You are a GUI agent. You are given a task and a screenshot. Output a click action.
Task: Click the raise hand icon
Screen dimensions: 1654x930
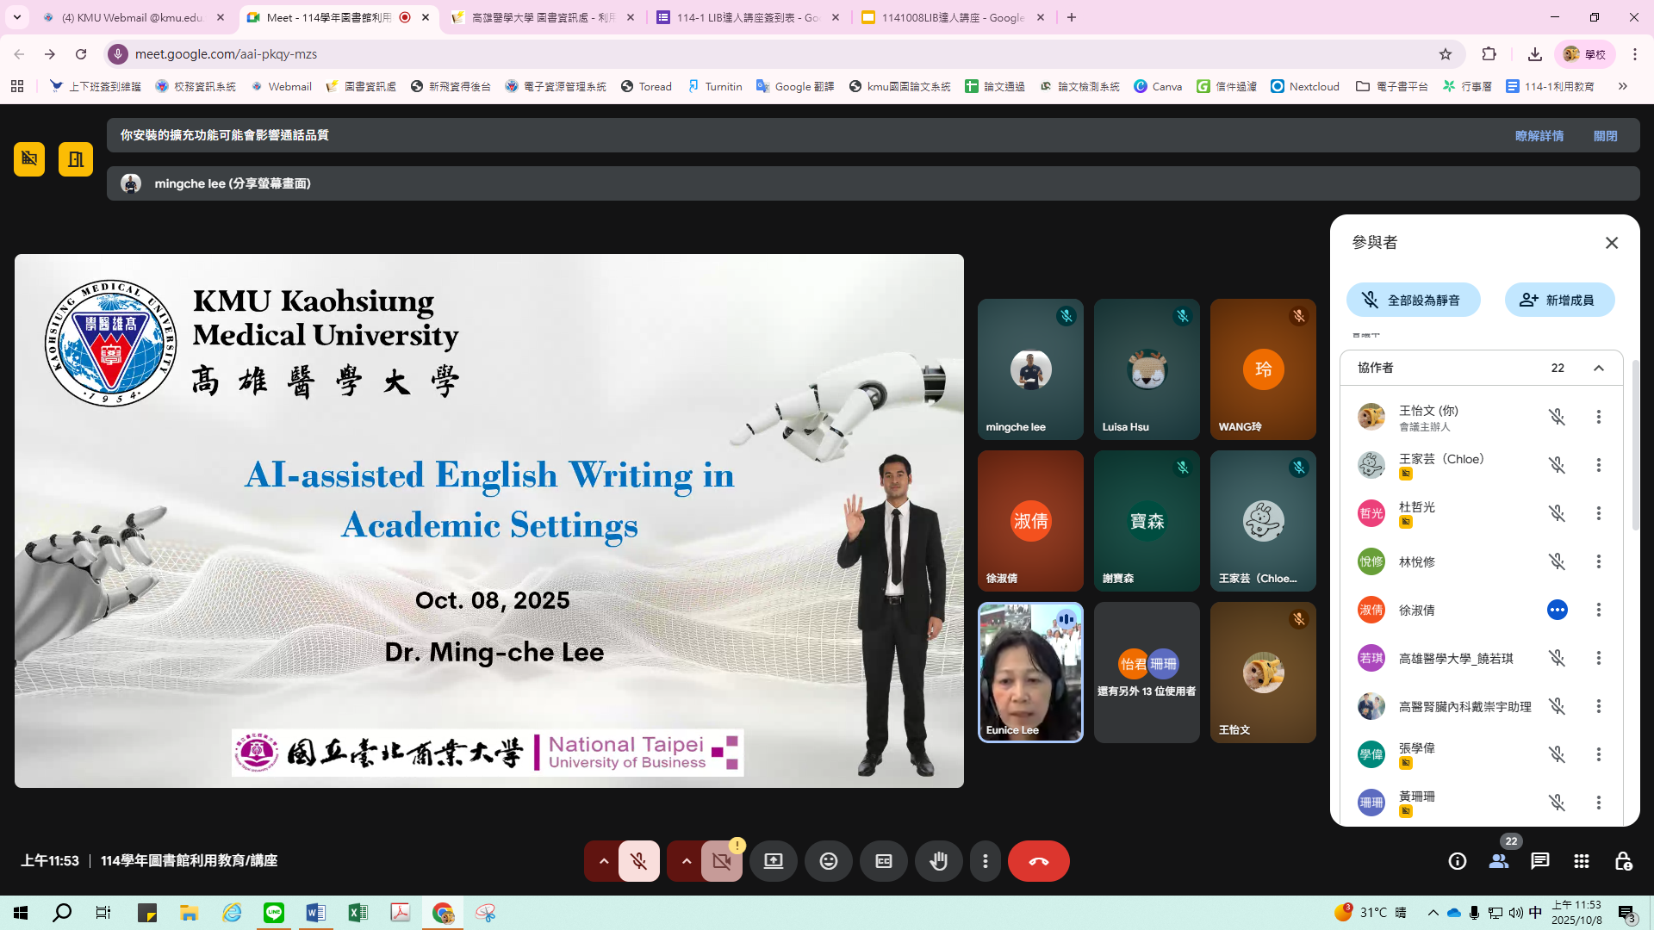tap(938, 861)
